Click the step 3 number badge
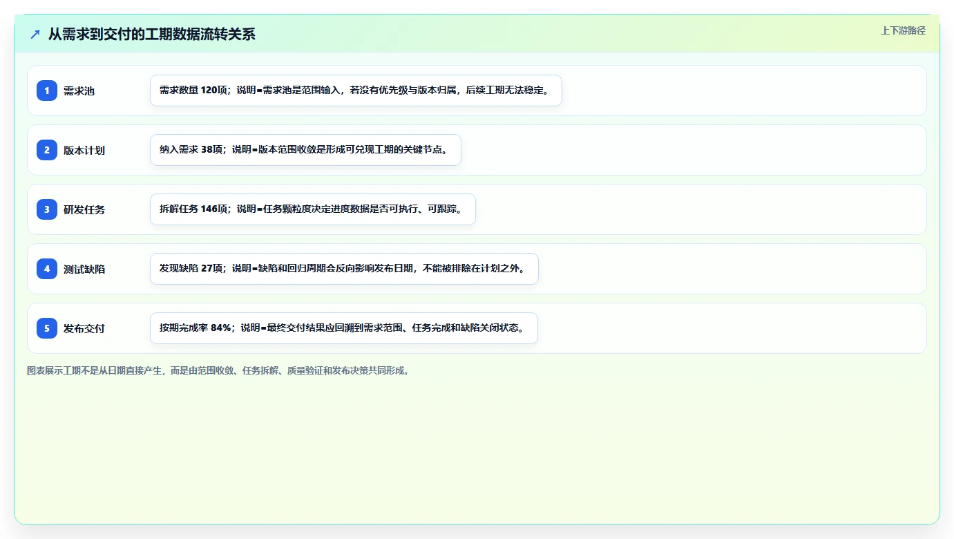 point(47,209)
